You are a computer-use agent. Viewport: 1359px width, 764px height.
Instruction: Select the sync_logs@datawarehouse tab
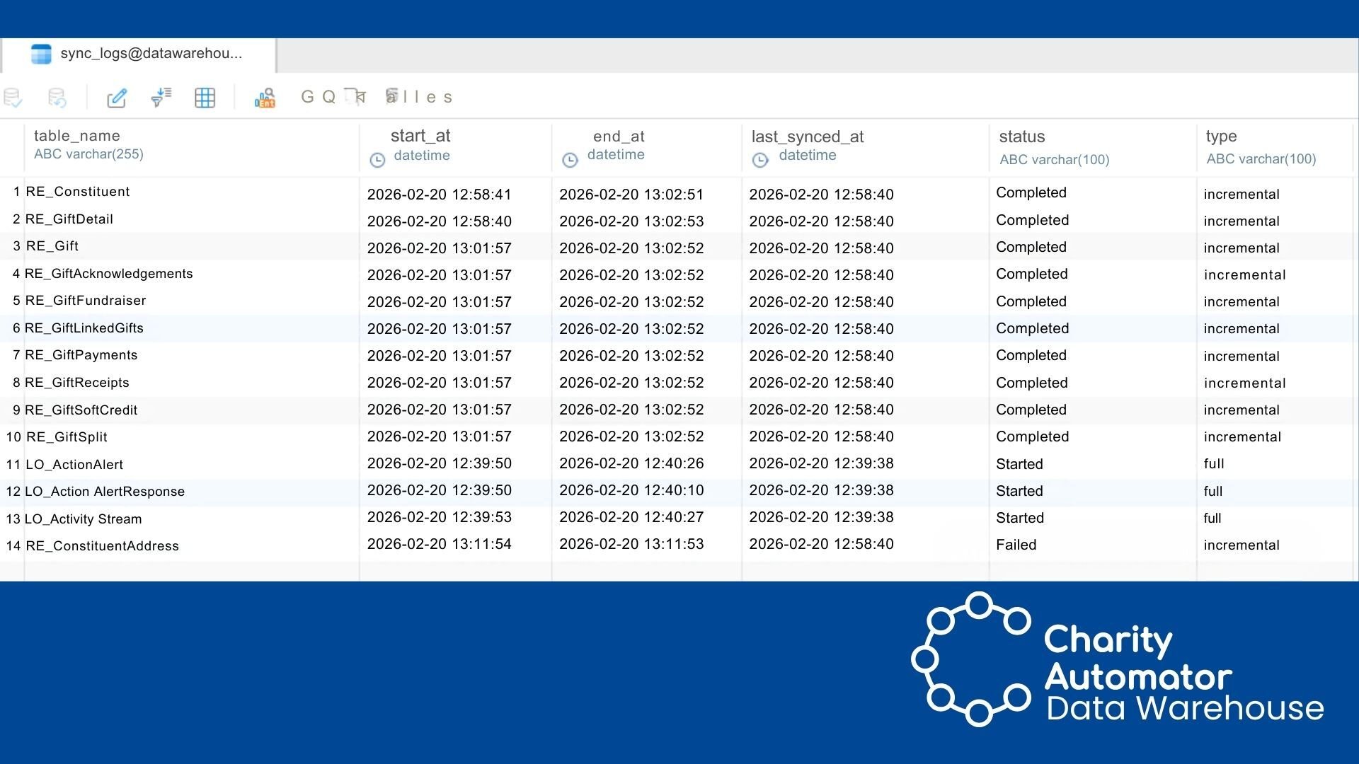[151, 54]
